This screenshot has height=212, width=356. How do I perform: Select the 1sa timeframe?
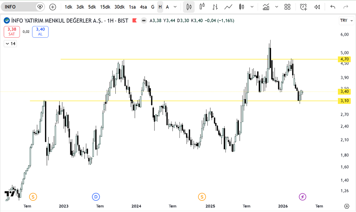click(x=132, y=7)
